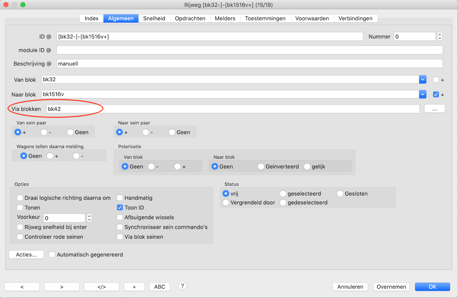
Task: Expand the Van blok dropdown
Action: (422, 80)
